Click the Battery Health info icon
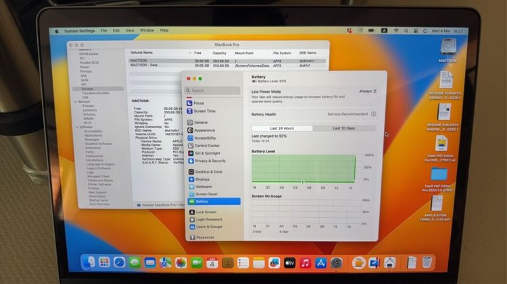The width and height of the screenshot is (507, 284). pyautogui.click(x=373, y=114)
